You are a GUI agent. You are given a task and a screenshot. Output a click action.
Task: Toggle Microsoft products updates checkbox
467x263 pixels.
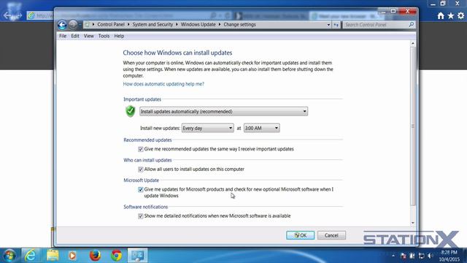pos(141,190)
